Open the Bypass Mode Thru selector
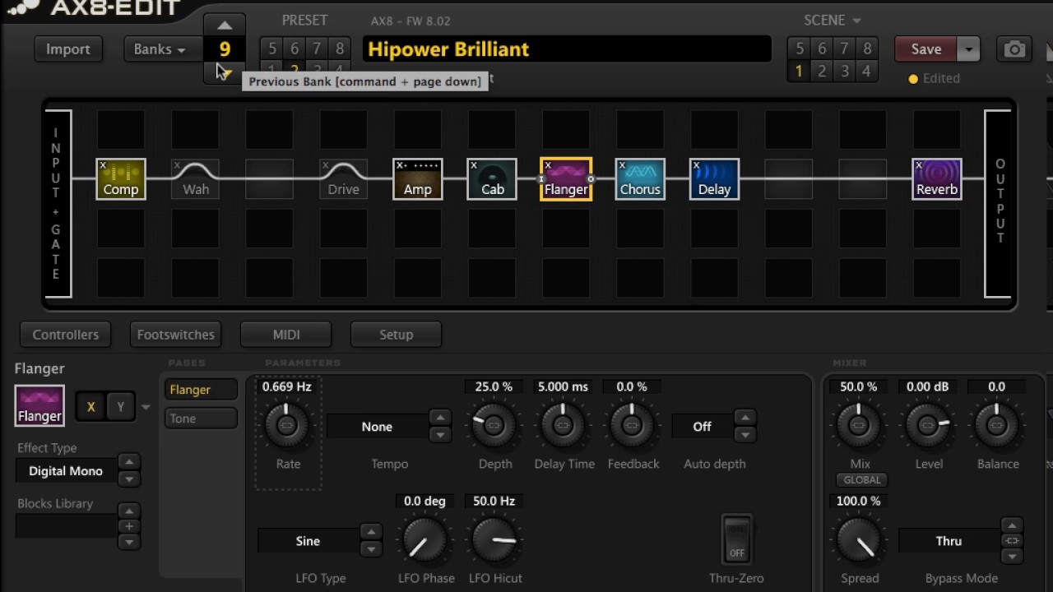 tap(949, 541)
